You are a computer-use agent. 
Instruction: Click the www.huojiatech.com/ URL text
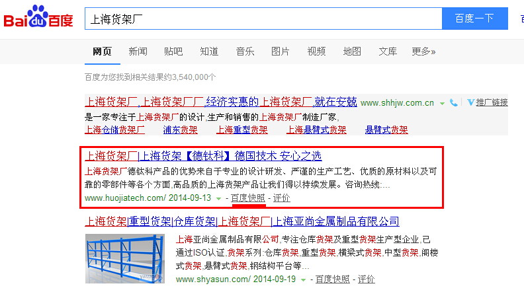pyautogui.click(x=125, y=198)
